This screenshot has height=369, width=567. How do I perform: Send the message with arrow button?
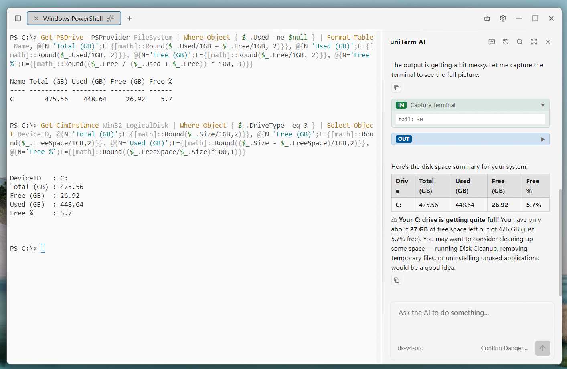coord(543,348)
